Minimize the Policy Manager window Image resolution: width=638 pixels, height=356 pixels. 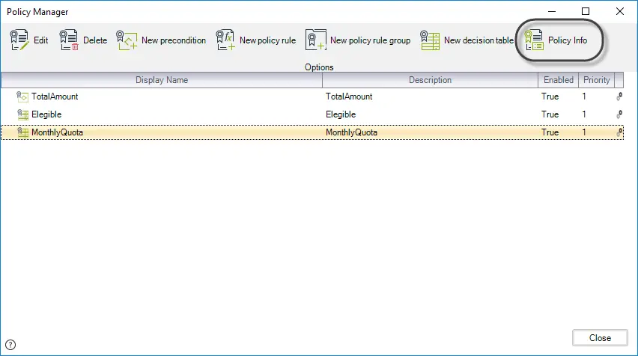coord(552,11)
